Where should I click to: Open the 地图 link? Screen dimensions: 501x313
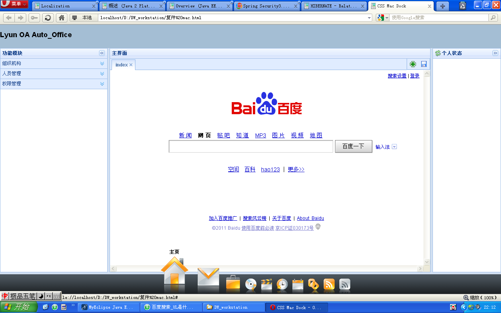click(316, 135)
